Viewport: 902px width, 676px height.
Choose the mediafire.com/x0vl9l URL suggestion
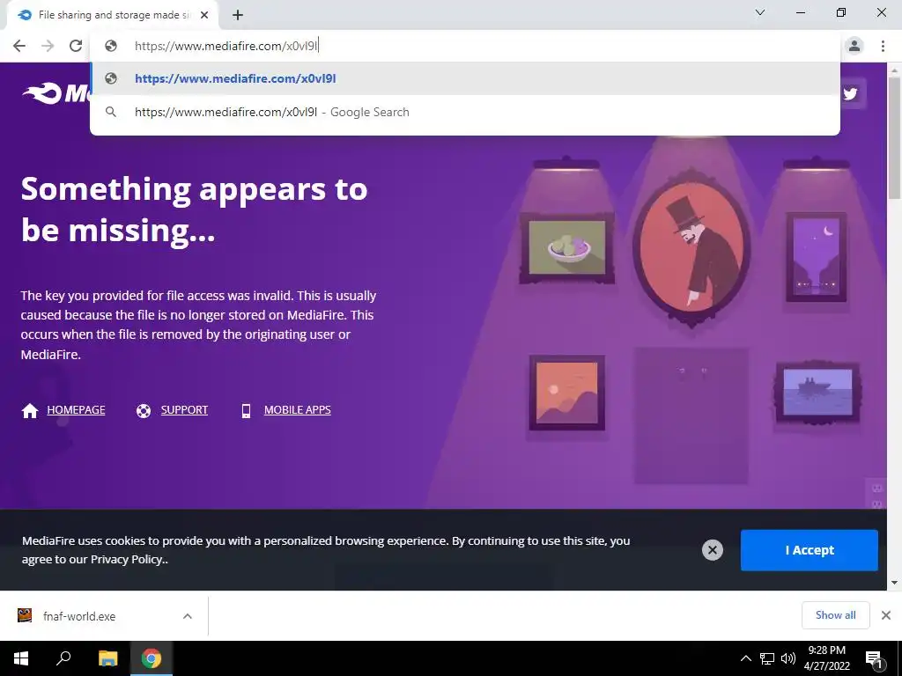[x=465, y=78]
